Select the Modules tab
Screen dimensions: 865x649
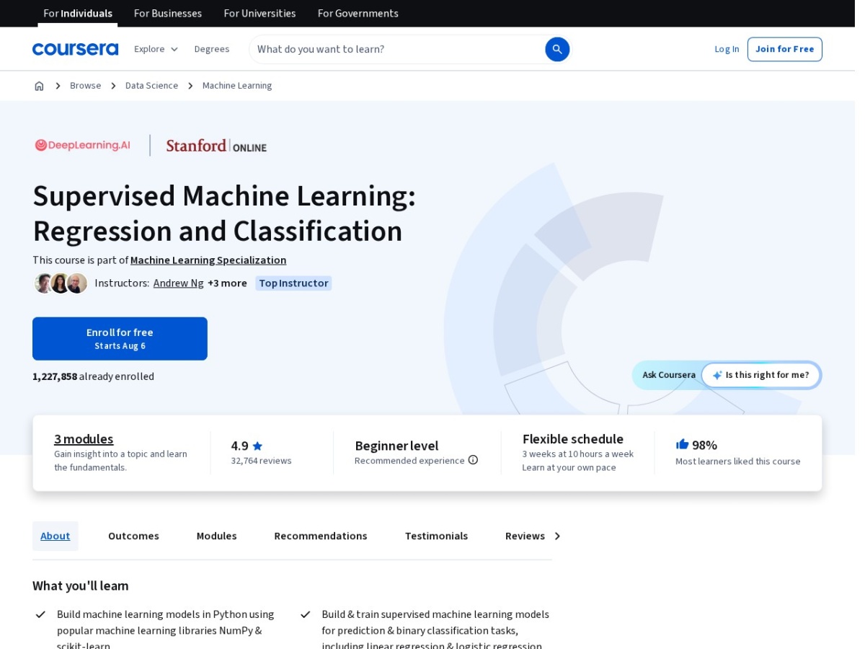(x=217, y=536)
